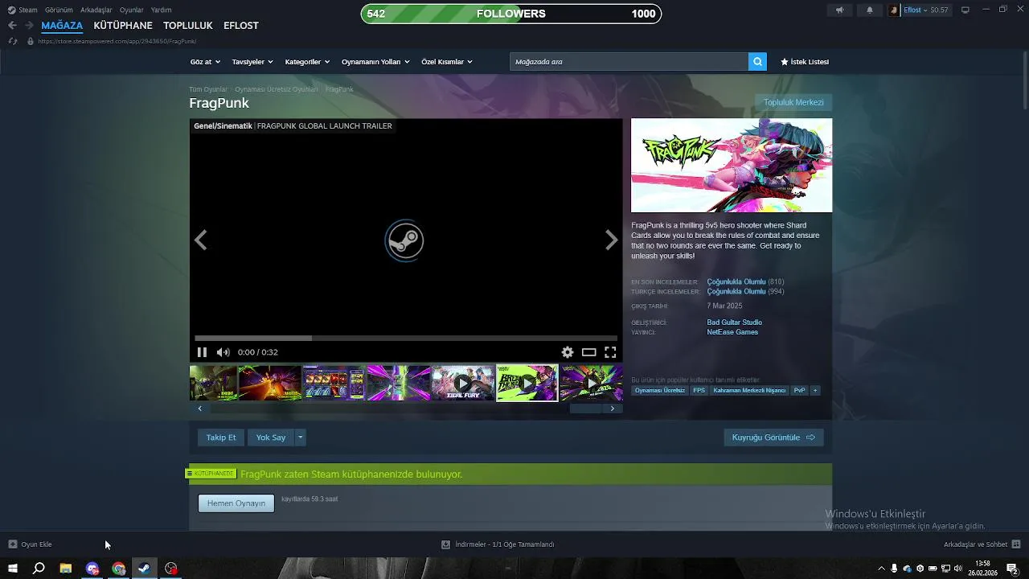Open Windows taskbar search icon

tap(39, 569)
